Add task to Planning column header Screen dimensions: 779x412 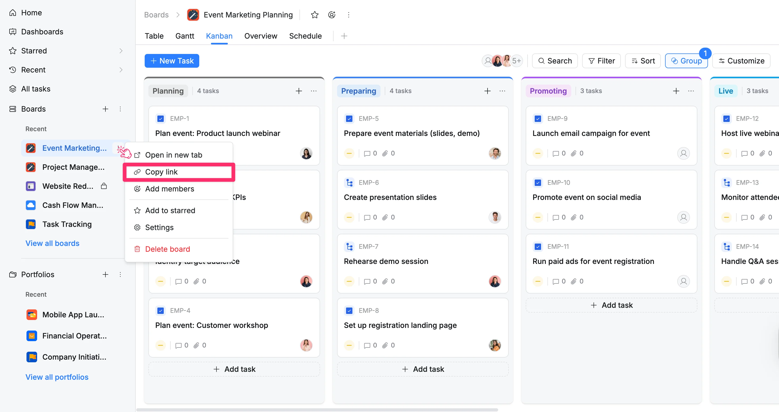299,91
